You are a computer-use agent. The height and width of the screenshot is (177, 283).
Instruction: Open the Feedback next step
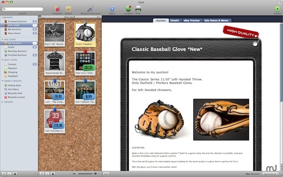click(x=19, y=76)
